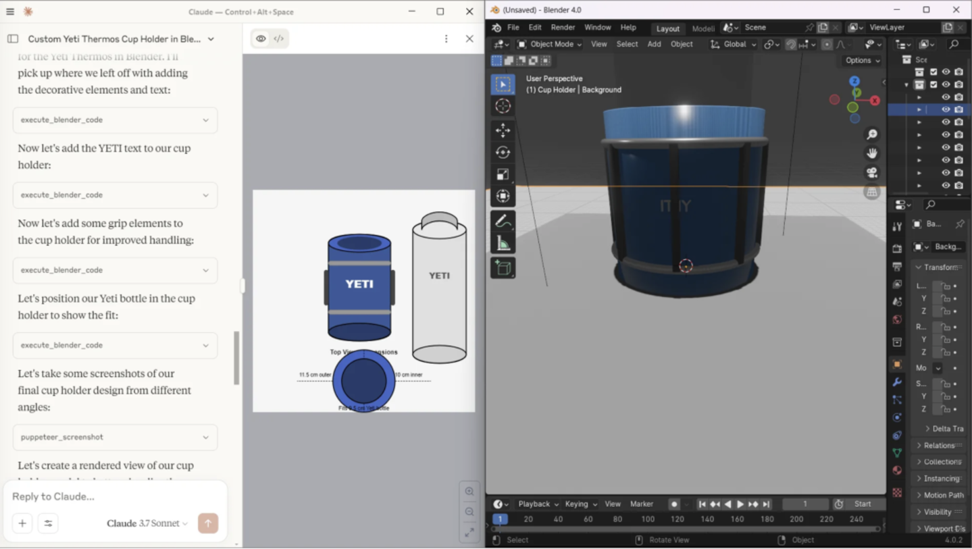Viewport: 972px width, 549px height.
Task: Activate the Transform tool in Blender
Action: pyautogui.click(x=503, y=196)
